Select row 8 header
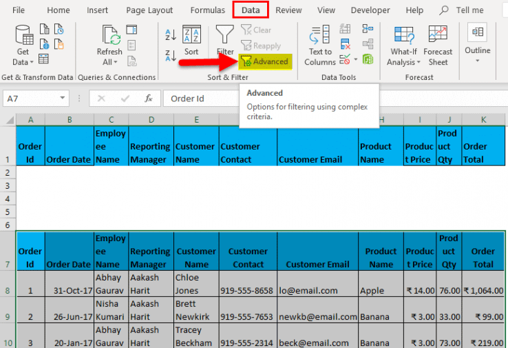Viewport: 508px width, 348px height. (x=8, y=284)
